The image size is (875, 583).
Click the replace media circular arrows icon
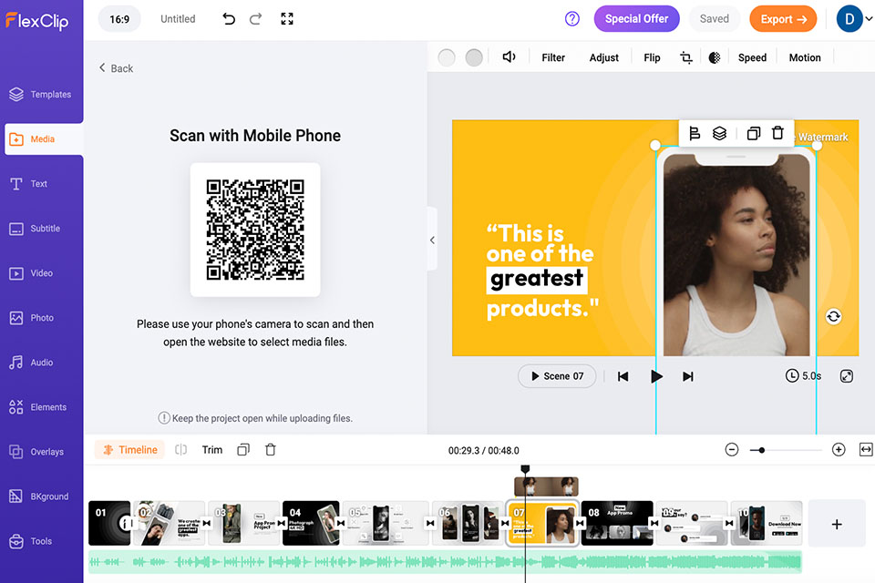(x=833, y=316)
